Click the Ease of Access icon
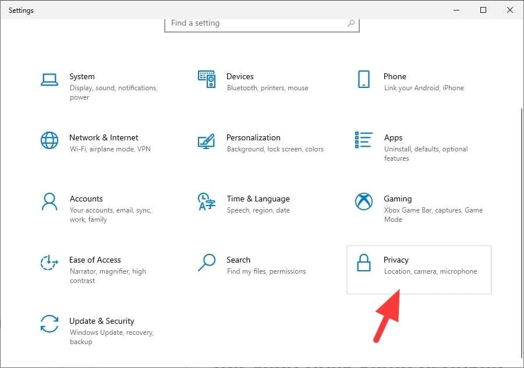This screenshot has height=368, width=524. [x=49, y=263]
